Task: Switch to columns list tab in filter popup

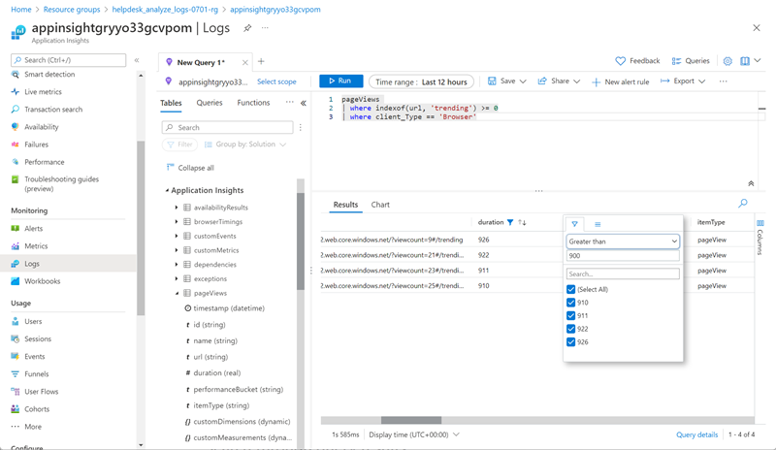Action: pyautogui.click(x=598, y=224)
